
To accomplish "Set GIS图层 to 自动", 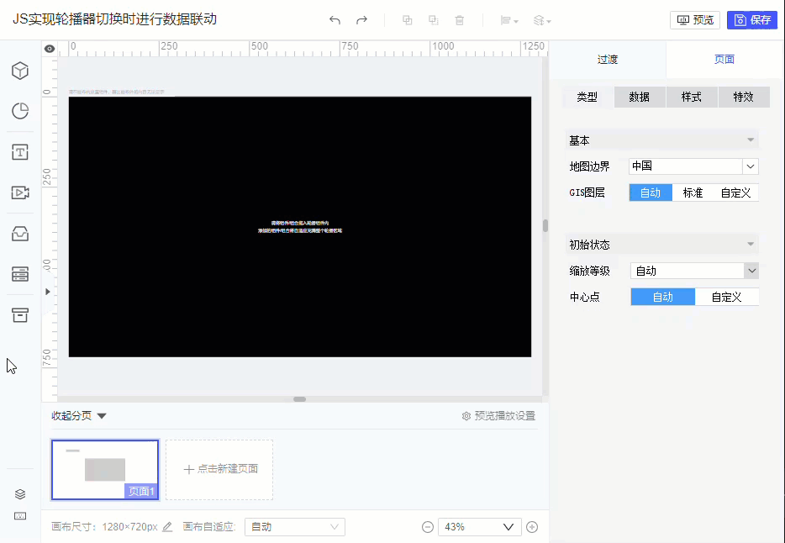I will pyautogui.click(x=651, y=192).
